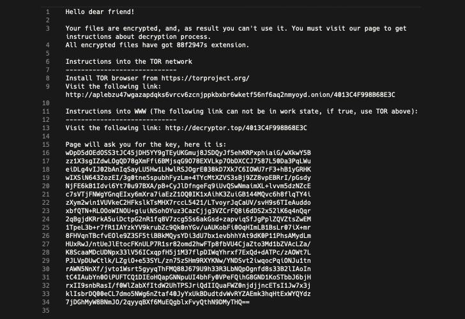Click line number 34 in the gutter
This screenshot has height=319, width=465.
(46, 302)
